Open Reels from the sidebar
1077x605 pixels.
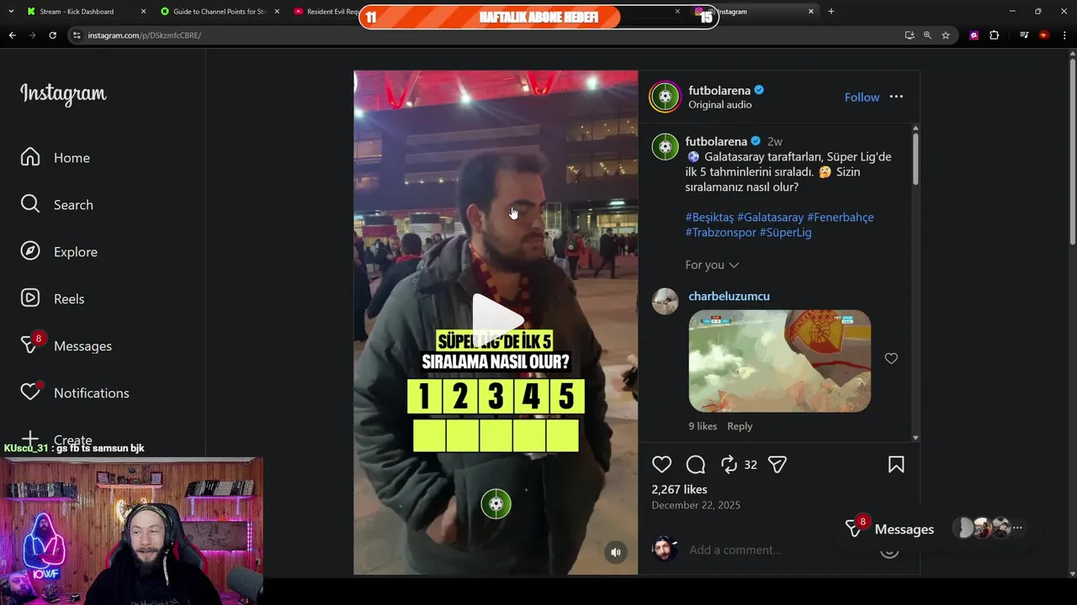52,299
